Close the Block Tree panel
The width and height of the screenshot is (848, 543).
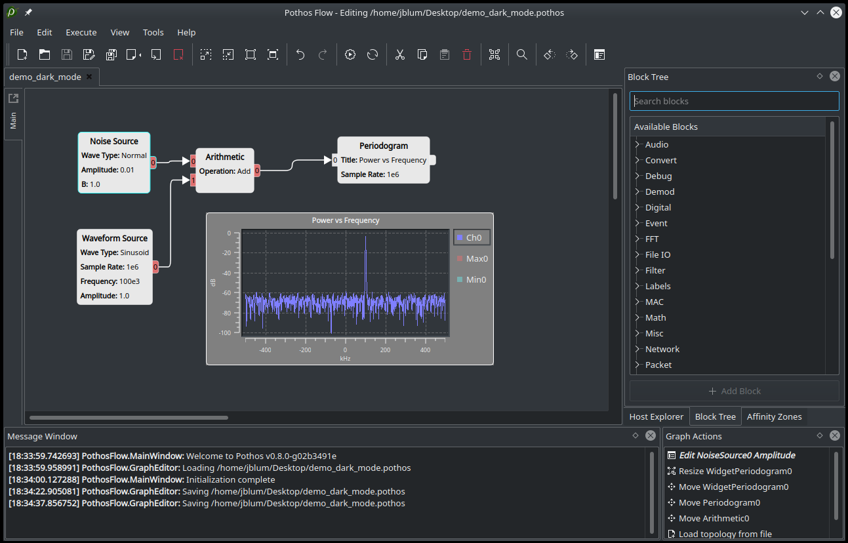coord(835,76)
